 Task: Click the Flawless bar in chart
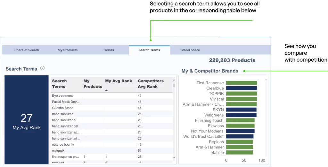point(240,126)
